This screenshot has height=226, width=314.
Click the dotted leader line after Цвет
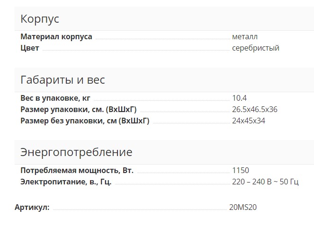[x=135, y=50]
